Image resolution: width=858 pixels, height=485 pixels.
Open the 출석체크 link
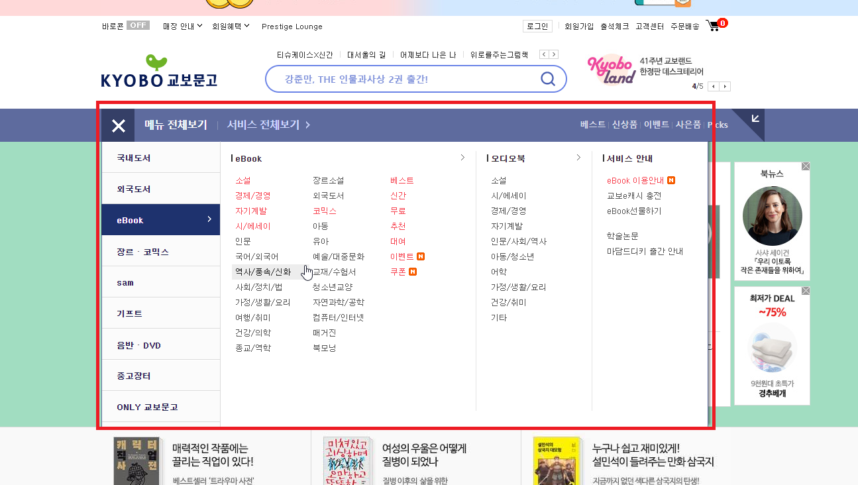point(614,27)
